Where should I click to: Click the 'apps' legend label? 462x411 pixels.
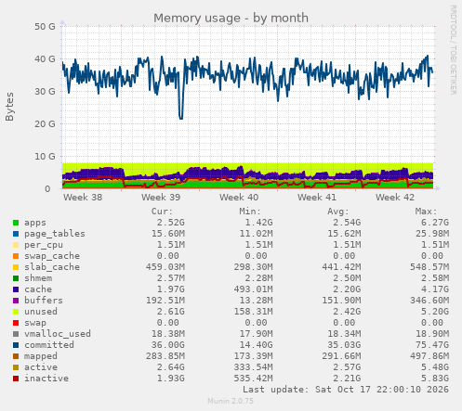(x=35, y=223)
